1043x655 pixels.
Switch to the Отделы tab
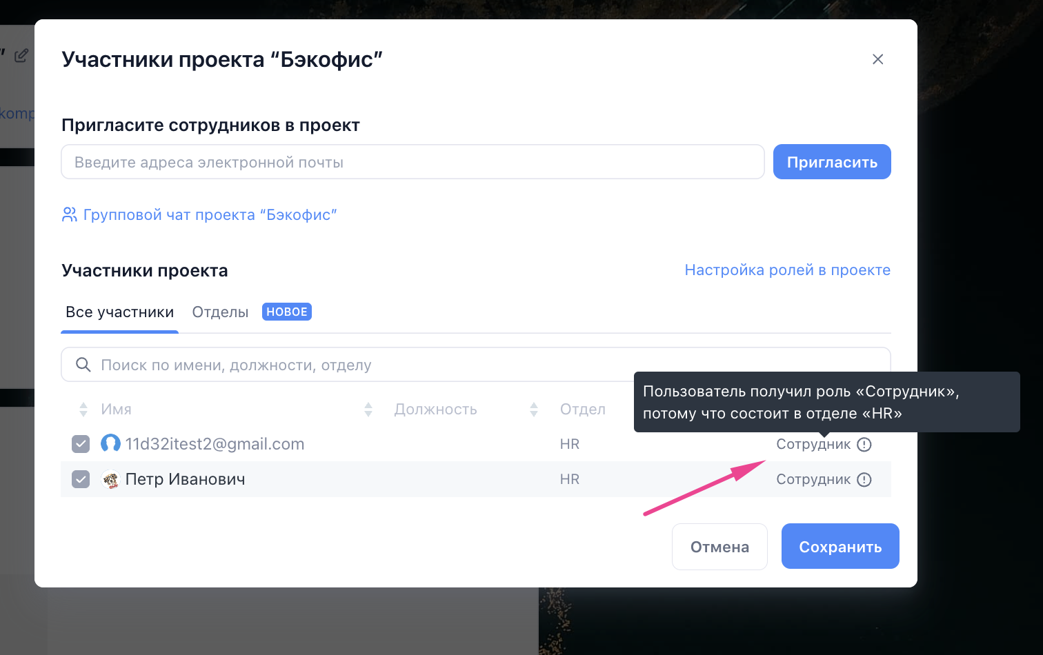pyautogui.click(x=220, y=312)
